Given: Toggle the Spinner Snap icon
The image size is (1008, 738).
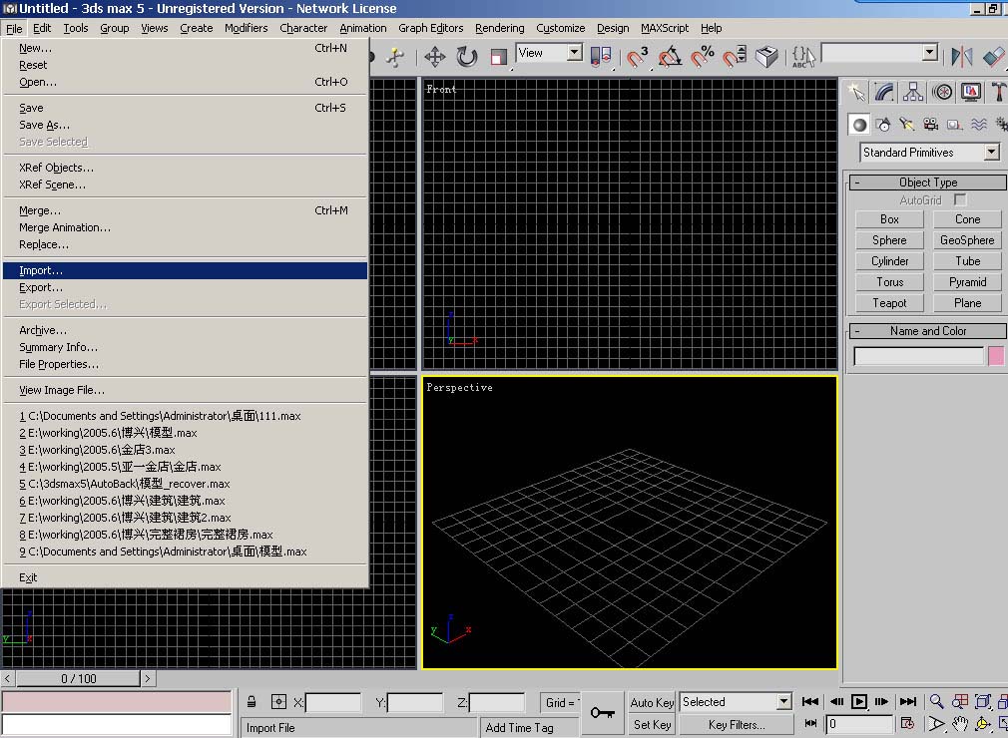Looking at the screenshot, I should (x=735, y=57).
